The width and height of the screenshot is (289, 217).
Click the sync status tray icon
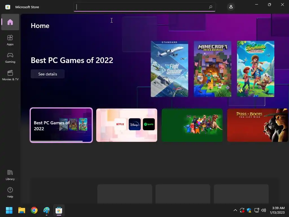(x=242, y=210)
